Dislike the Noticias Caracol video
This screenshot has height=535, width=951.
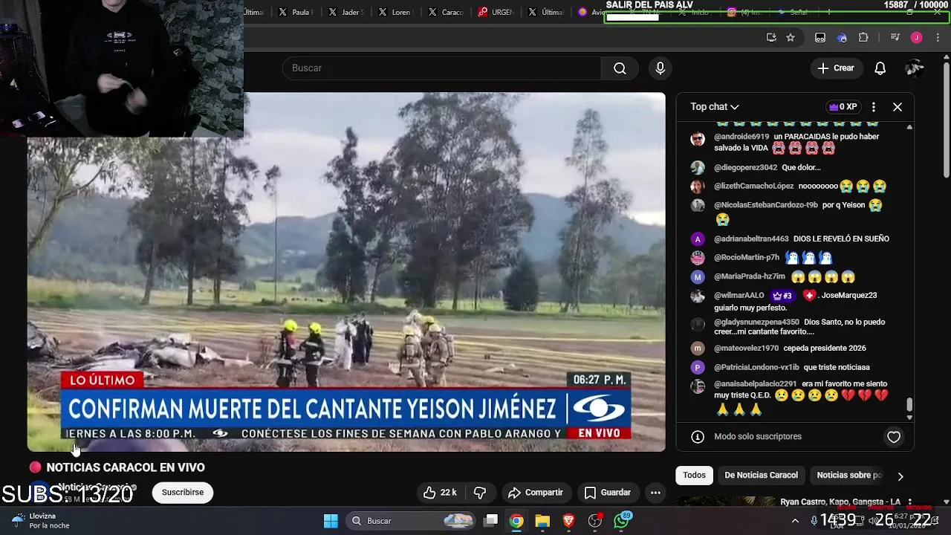480,493
